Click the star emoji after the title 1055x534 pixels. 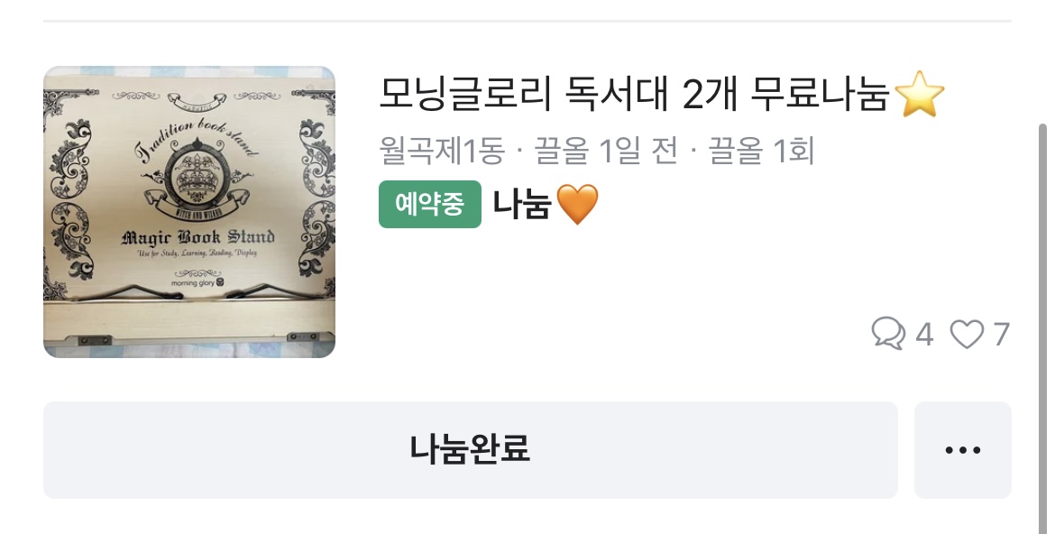click(920, 94)
